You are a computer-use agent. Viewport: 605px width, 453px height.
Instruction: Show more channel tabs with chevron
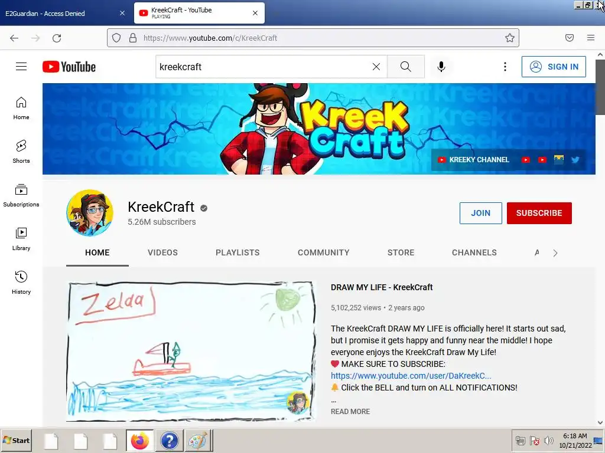click(555, 253)
